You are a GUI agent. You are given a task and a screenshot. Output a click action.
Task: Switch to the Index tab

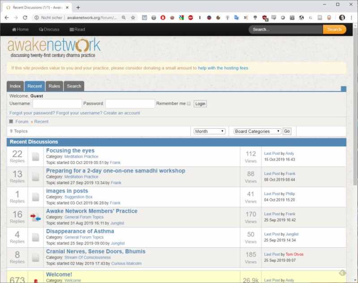pos(15,86)
